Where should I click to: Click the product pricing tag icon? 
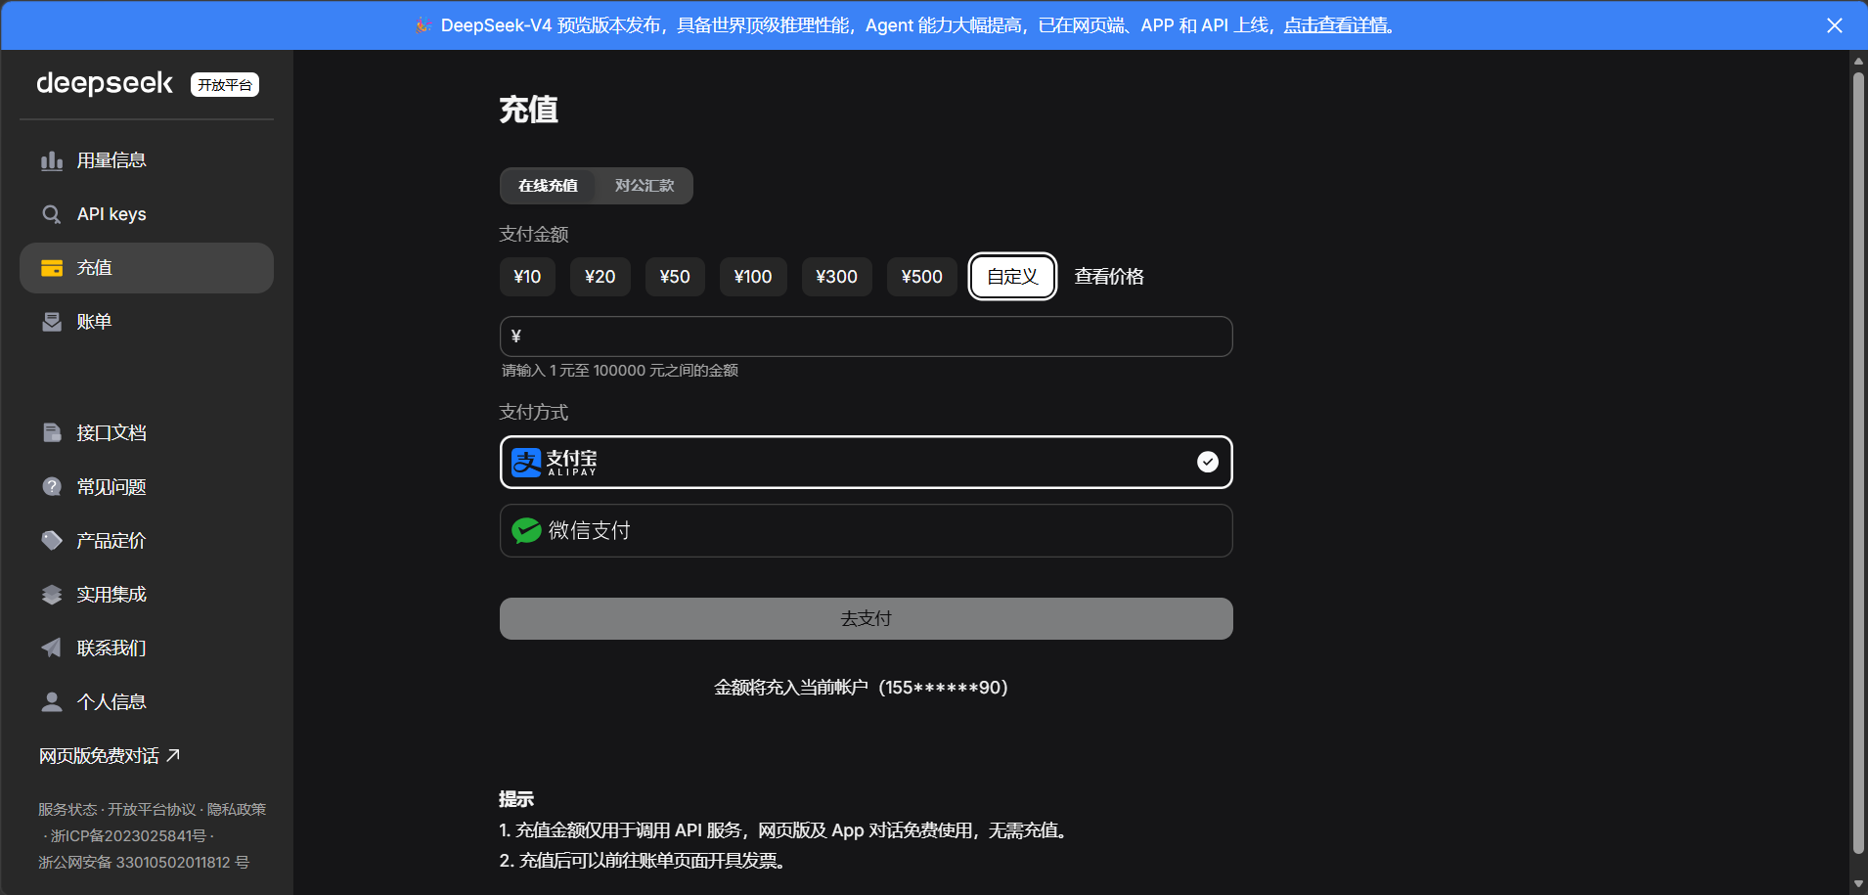52,540
